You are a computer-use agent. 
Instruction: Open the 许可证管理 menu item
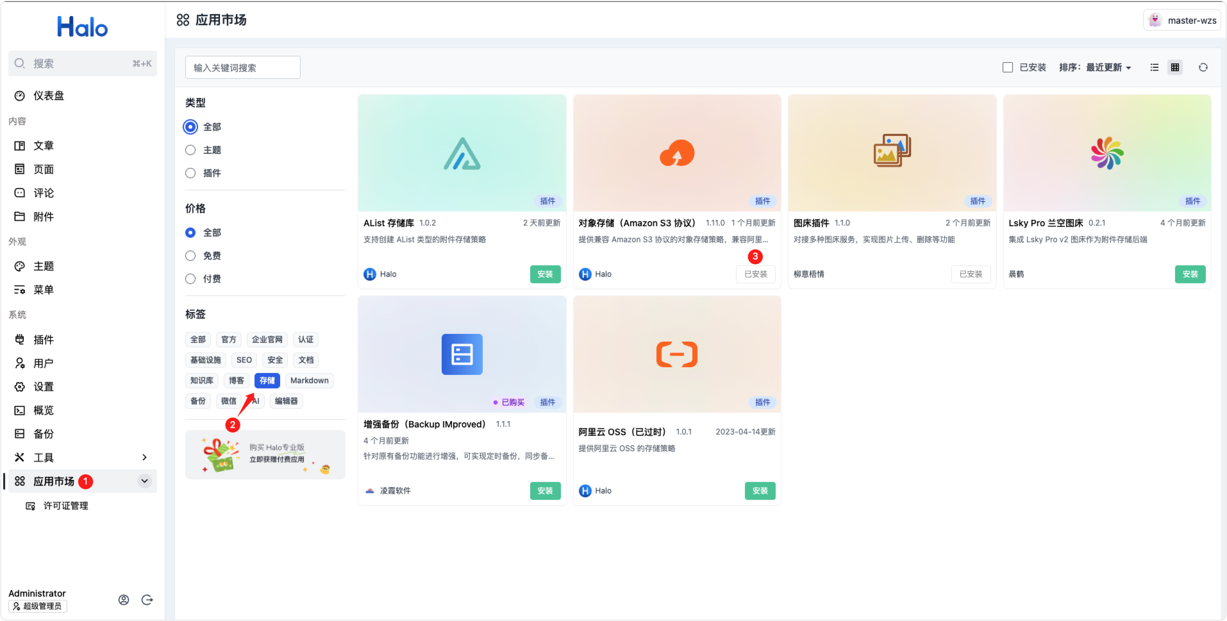point(83,506)
